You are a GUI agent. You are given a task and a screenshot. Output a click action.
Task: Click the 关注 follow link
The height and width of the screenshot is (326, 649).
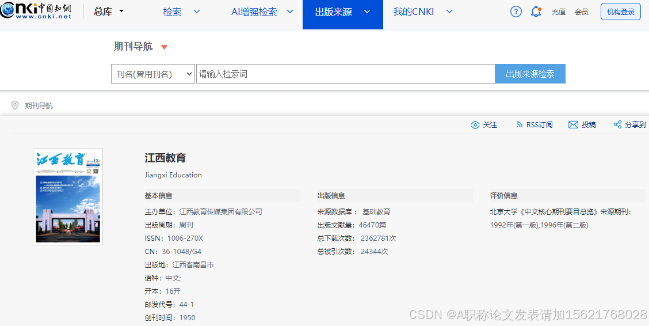[x=490, y=124]
